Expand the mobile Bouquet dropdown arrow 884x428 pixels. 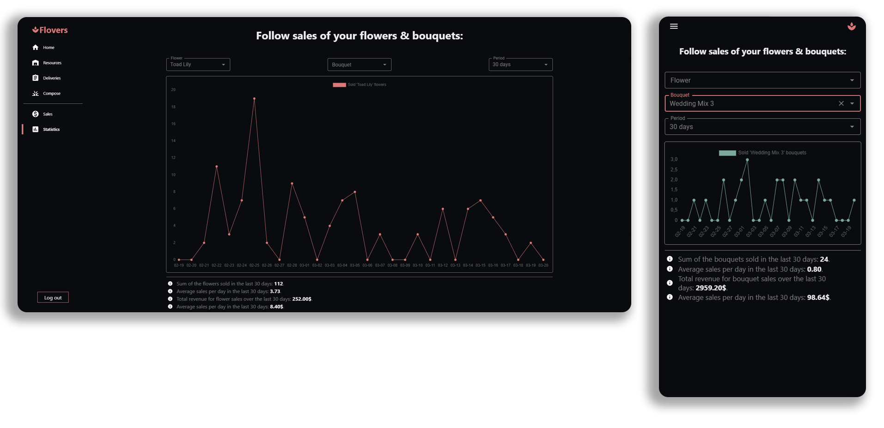pyautogui.click(x=852, y=103)
